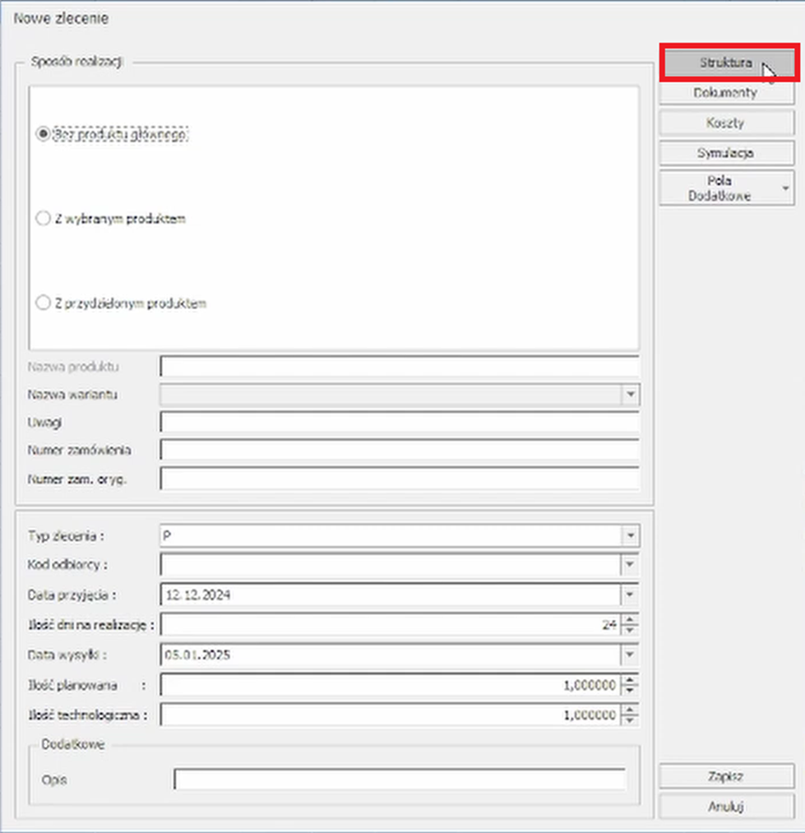This screenshot has width=805, height=833.
Task: Expand the Typ zlecenia dropdown
Action: [x=630, y=536]
